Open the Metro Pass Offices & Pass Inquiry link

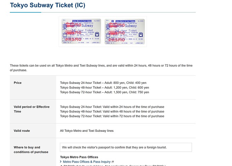[x=87, y=162]
